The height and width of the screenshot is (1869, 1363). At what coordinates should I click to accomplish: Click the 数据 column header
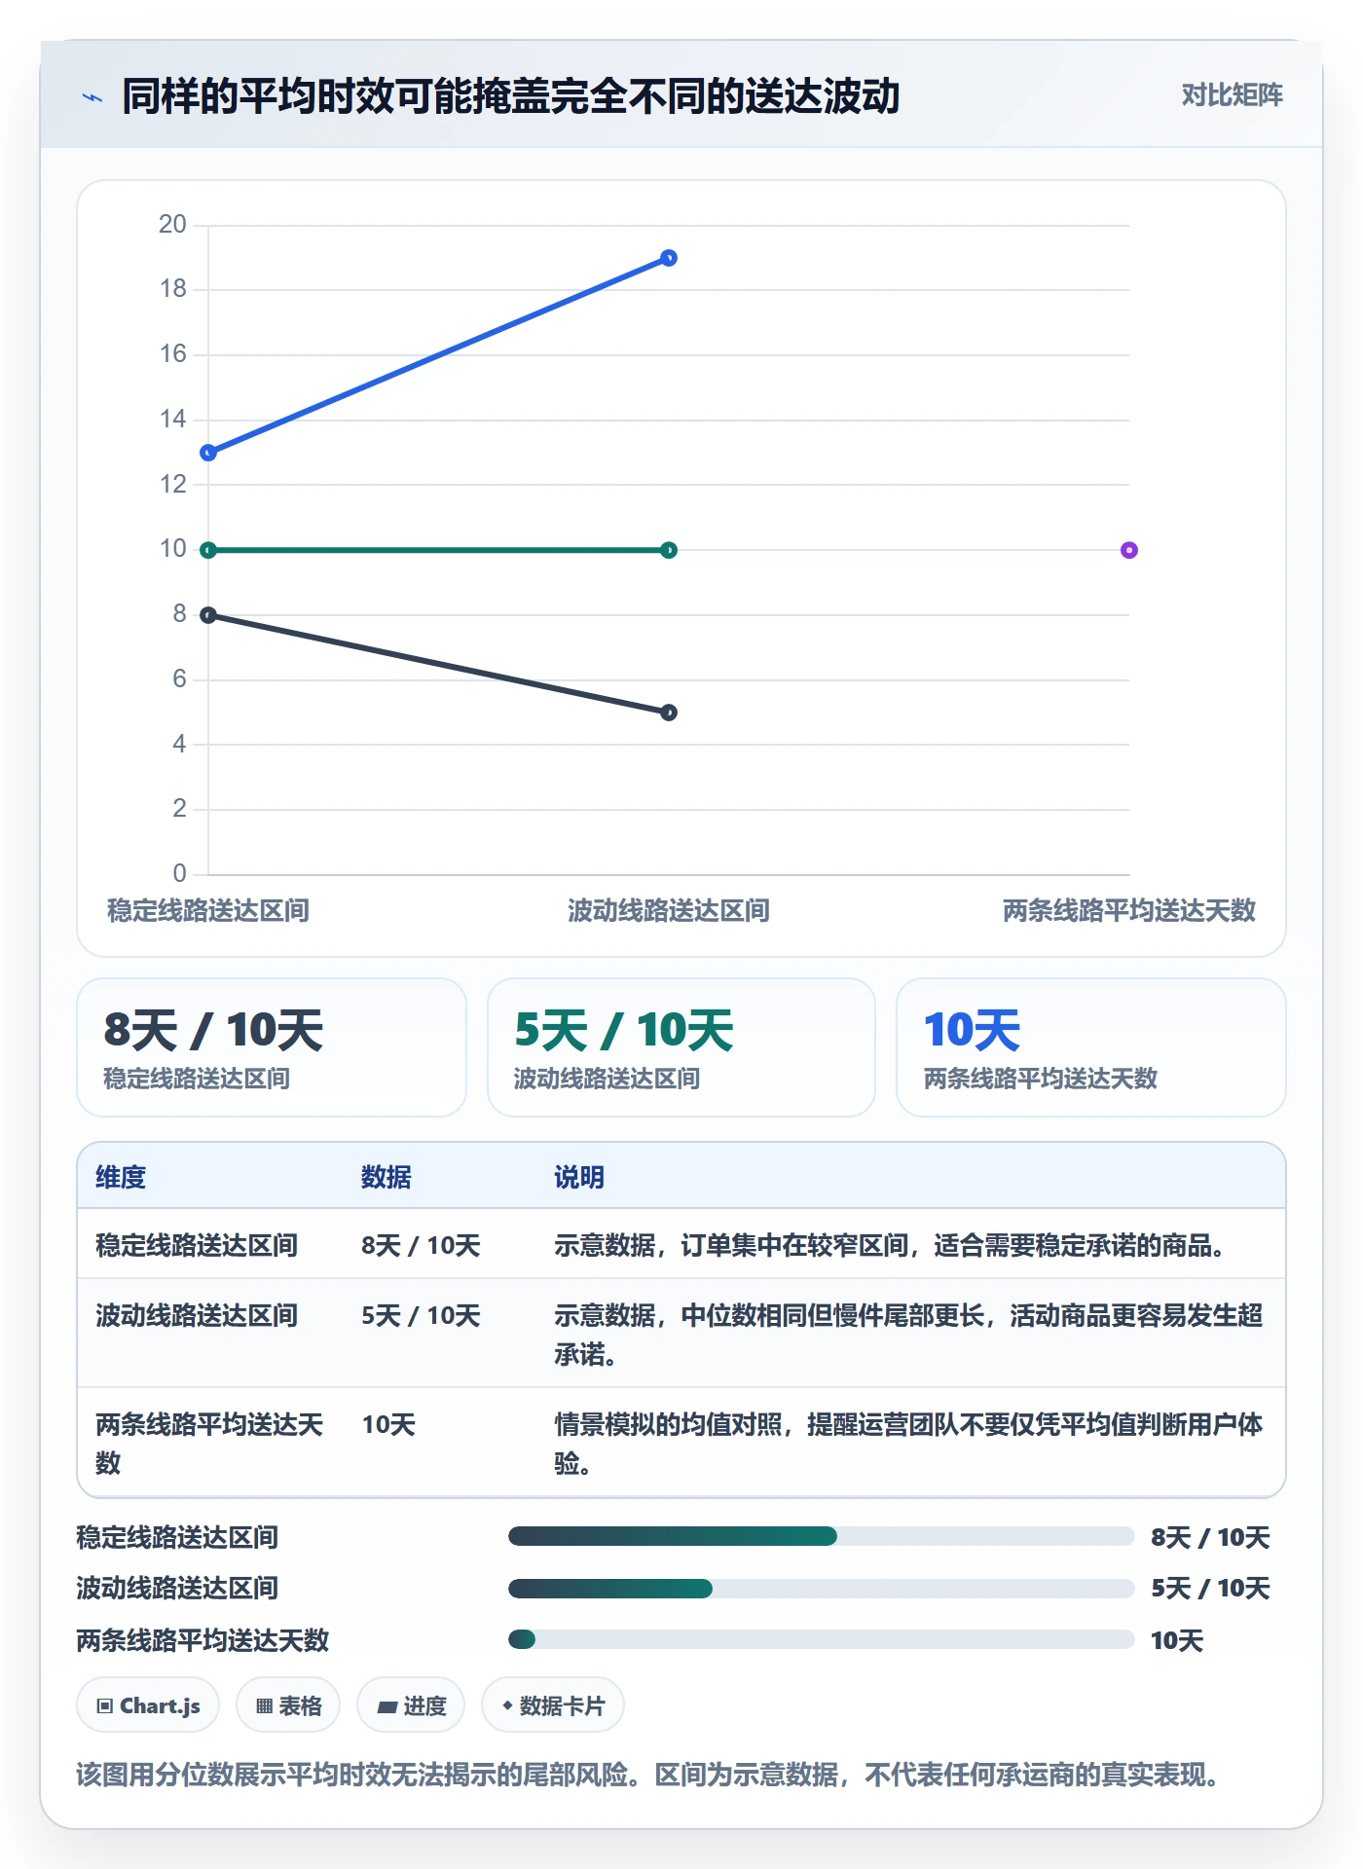click(387, 1177)
